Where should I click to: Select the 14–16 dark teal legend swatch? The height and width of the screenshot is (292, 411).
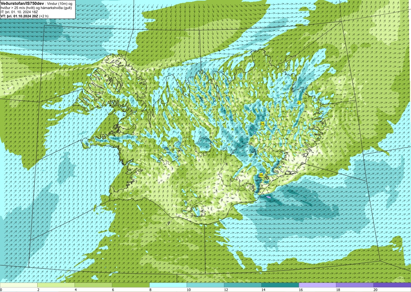(x=280, y=285)
